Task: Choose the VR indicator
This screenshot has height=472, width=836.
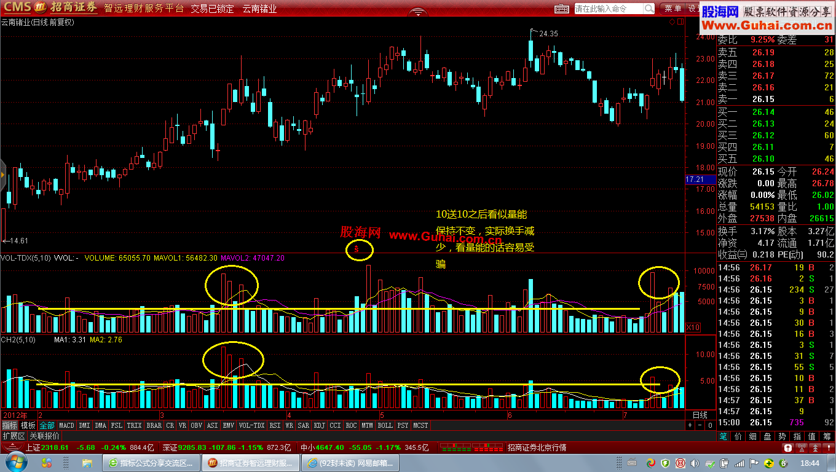Action: (183, 425)
